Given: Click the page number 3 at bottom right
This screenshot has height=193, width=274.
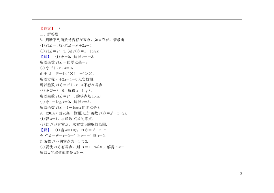Looking at the screenshot, I should click(241, 173).
